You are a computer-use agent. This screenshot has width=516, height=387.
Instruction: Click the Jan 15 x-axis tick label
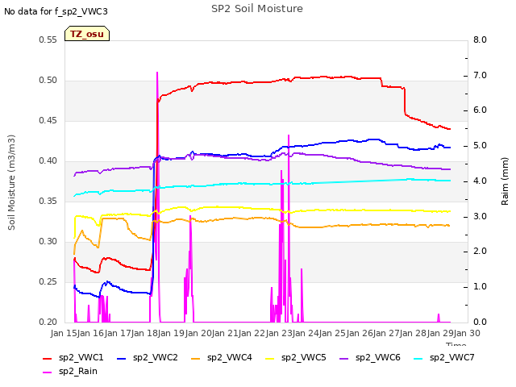[64, 334]
